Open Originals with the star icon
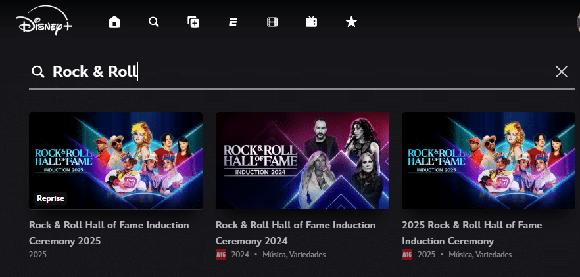Image resolution: width=580 pixels, height=277 pixels. (351, 22)
